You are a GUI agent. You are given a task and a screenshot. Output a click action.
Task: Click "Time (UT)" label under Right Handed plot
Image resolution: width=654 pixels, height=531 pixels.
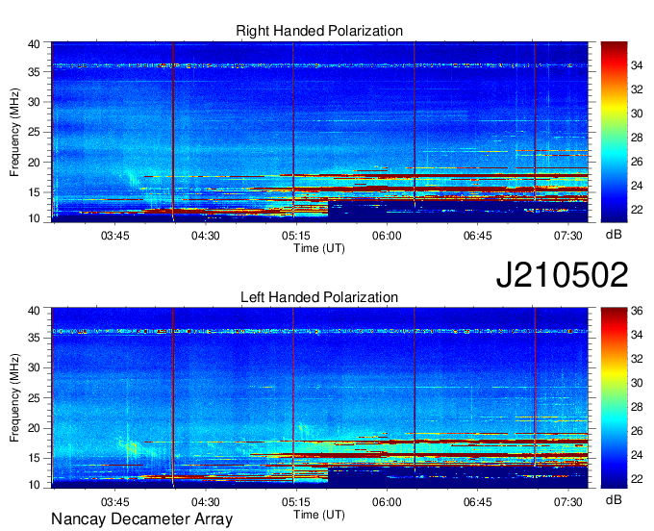(x=319, y=248)
